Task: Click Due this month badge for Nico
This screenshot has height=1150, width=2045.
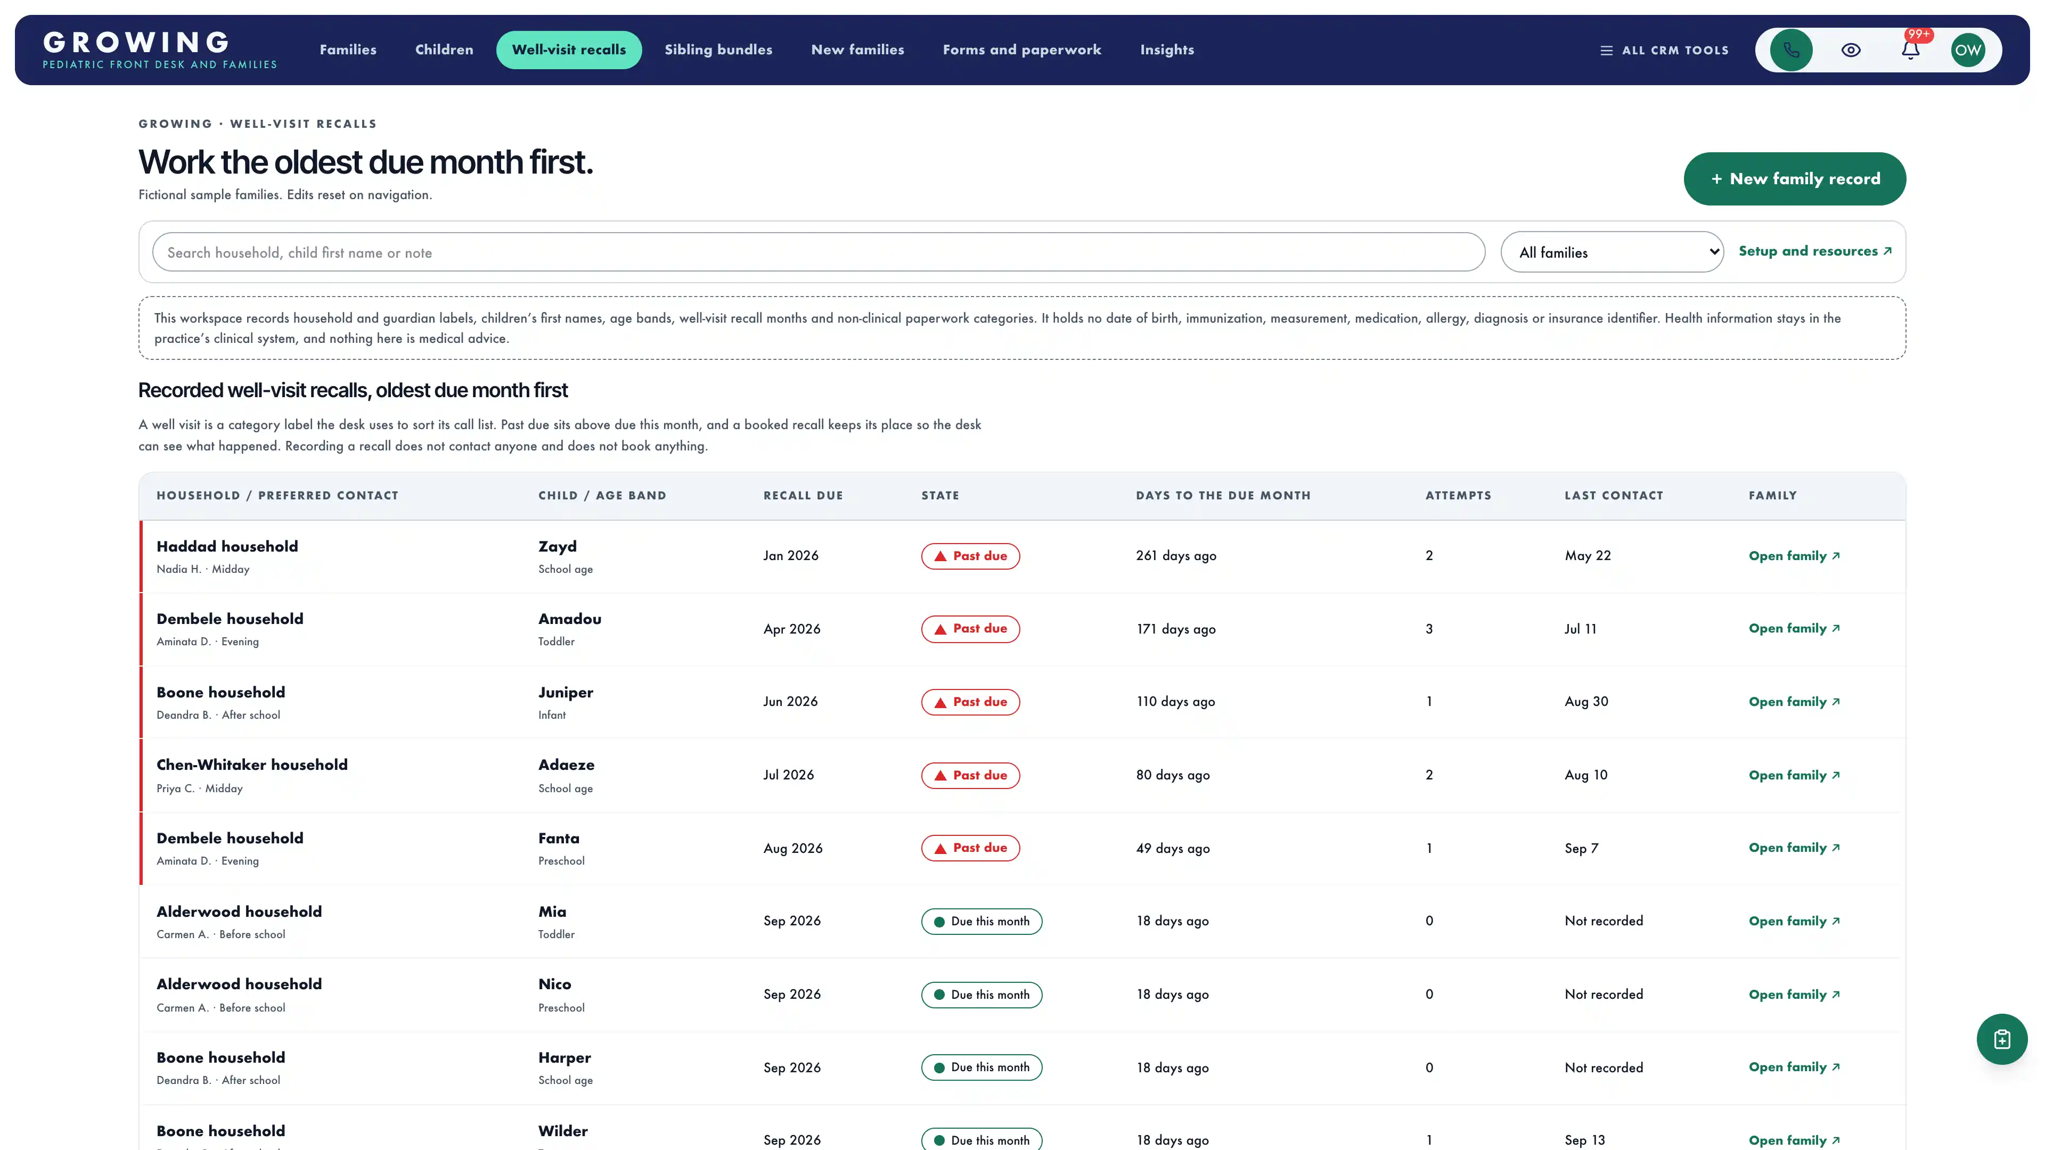Action: (x=981, y=995)
